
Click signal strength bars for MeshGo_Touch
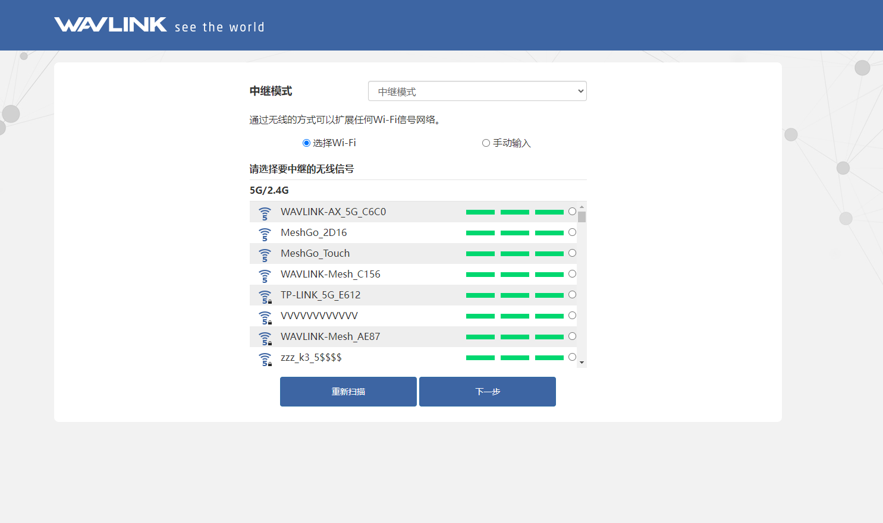pyautogui.click(x=514, y=254)
